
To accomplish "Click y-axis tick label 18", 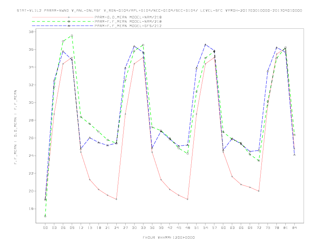I will [31, 209].
